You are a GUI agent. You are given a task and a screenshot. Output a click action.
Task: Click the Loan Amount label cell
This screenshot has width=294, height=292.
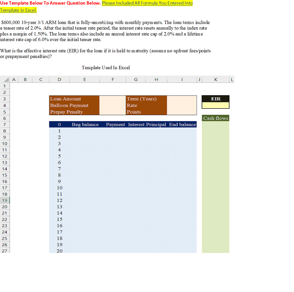[x=74, y=99]
